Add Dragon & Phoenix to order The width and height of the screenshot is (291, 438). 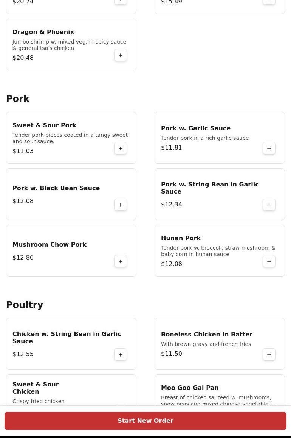[121, 55]
